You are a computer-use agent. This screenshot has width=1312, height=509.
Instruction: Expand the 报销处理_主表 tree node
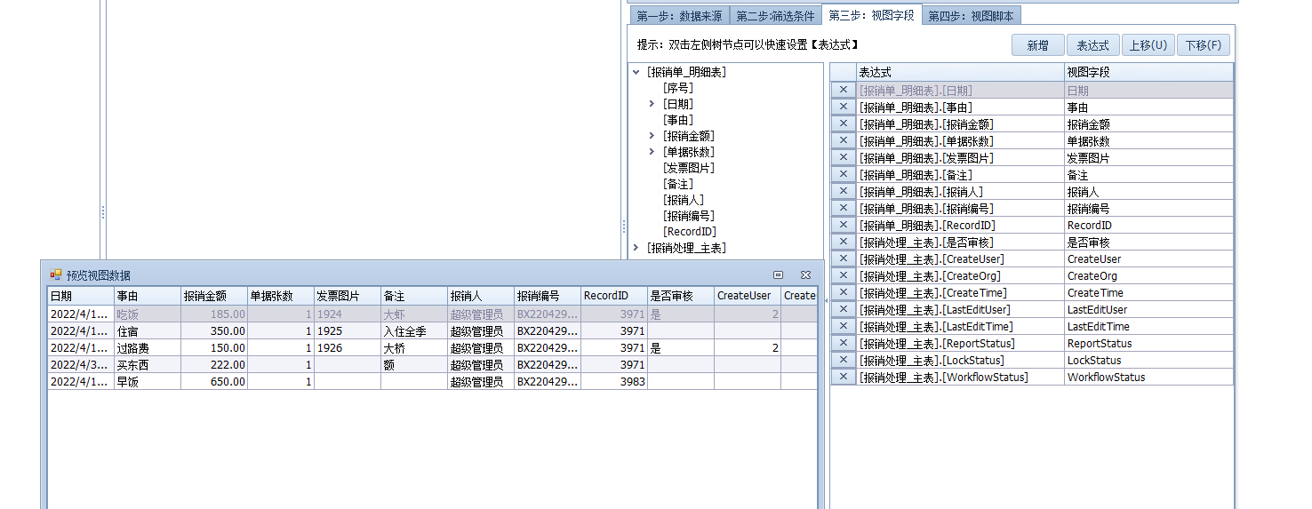click(636, 248)
